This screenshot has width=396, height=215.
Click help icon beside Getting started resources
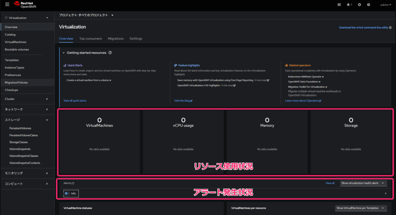(110, 53)
